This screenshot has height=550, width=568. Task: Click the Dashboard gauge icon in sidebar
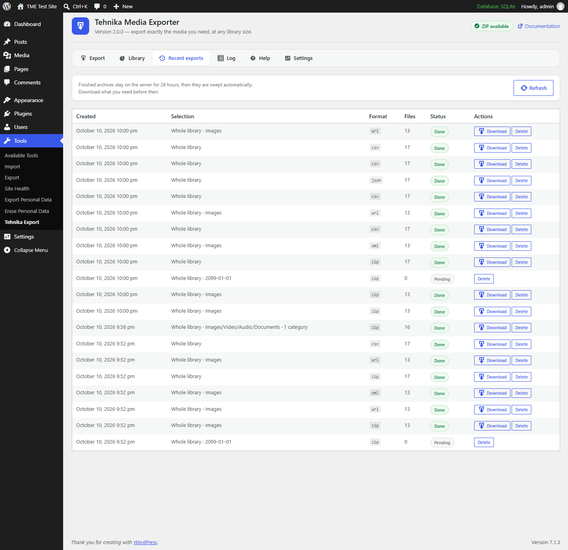pyautogui.click(x=7, y=24)
